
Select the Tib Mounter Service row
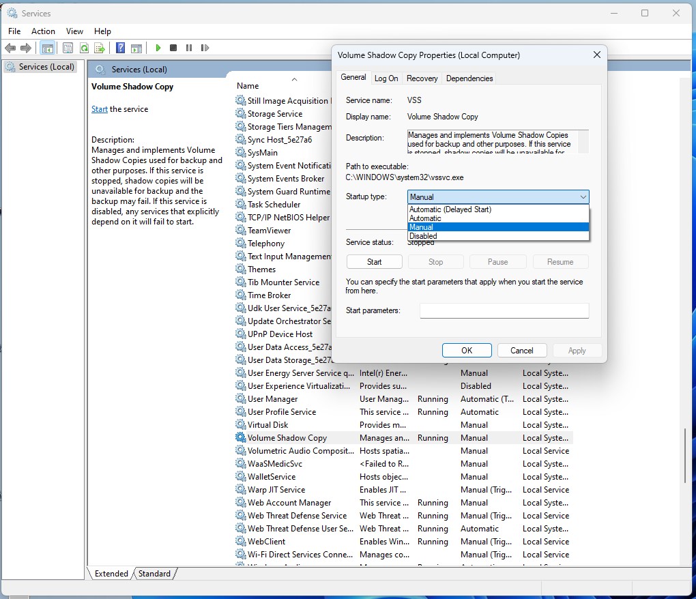[283, 282]
